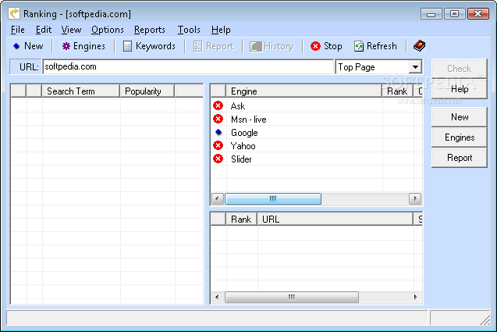
Task: Open Engines from the toolbar gear icon
Action: [66, 46]
